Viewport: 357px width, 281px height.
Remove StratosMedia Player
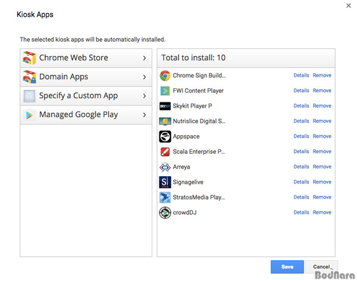[x=322, y=197]
